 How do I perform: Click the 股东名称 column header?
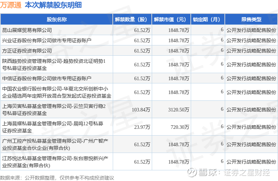pyautogui.click(x=57, y=19)
